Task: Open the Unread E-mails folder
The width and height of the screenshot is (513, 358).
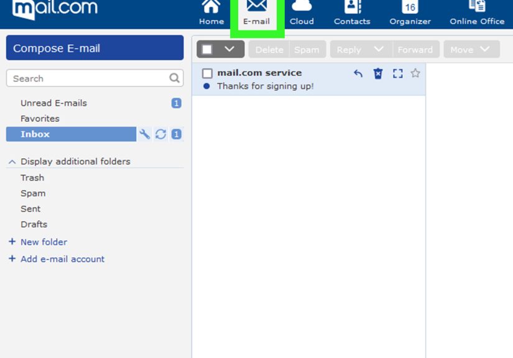Action: [53, 103]
